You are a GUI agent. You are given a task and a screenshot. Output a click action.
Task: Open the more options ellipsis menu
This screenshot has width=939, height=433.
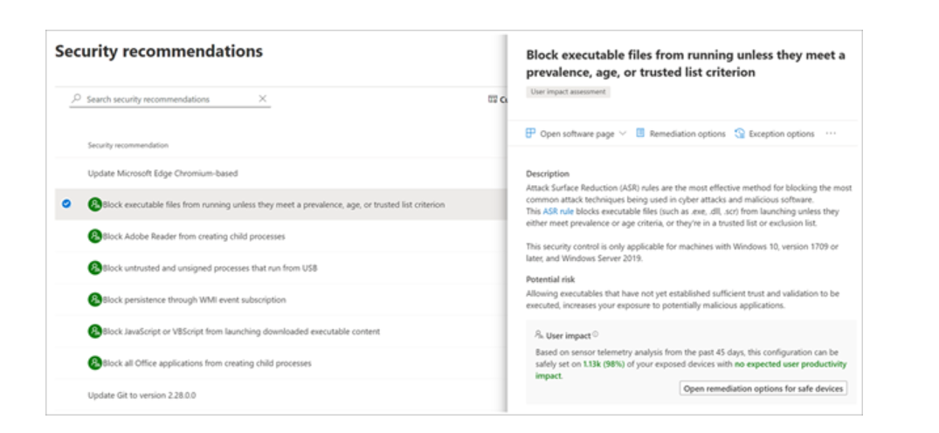831,134
